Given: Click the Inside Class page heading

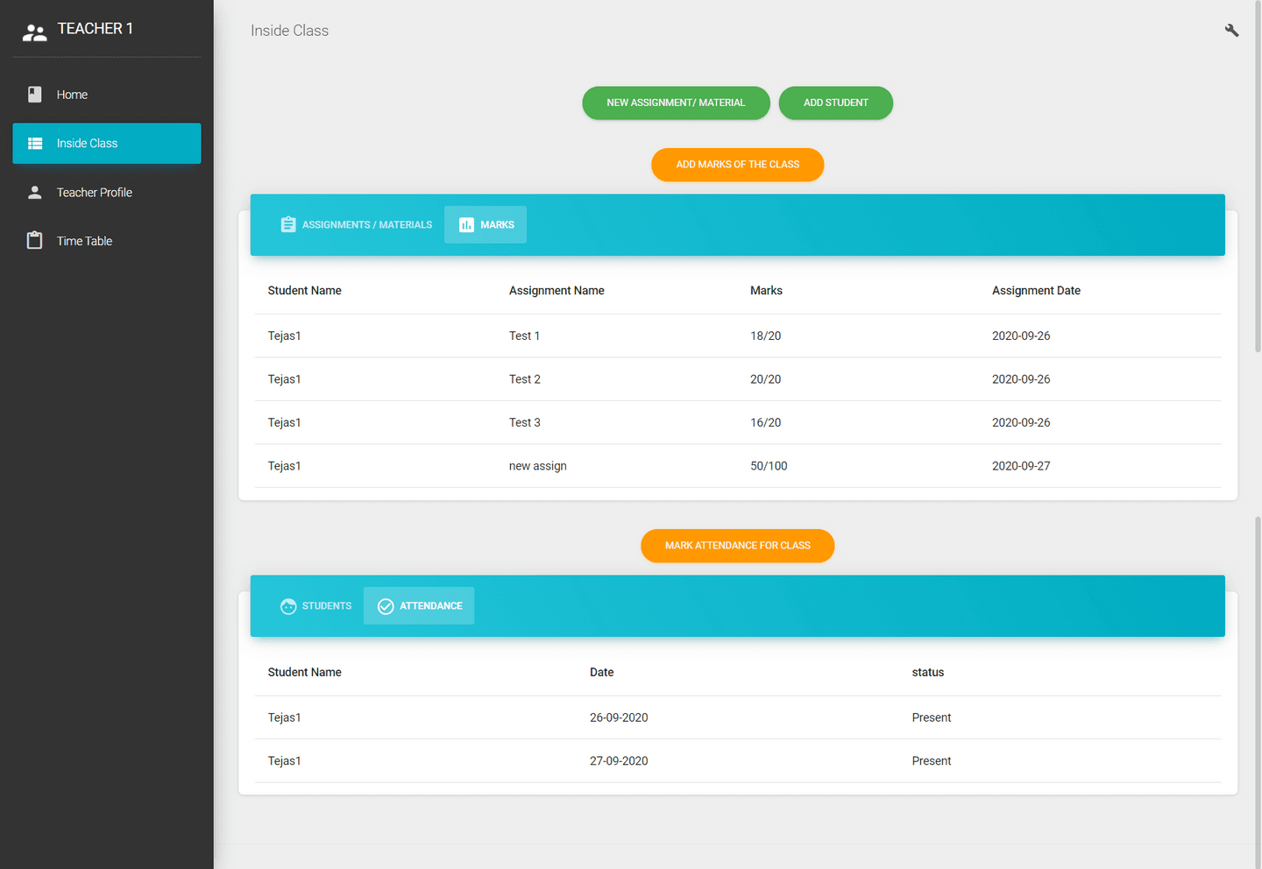Looking at the screenshot, I should click(x=289, y=31).
